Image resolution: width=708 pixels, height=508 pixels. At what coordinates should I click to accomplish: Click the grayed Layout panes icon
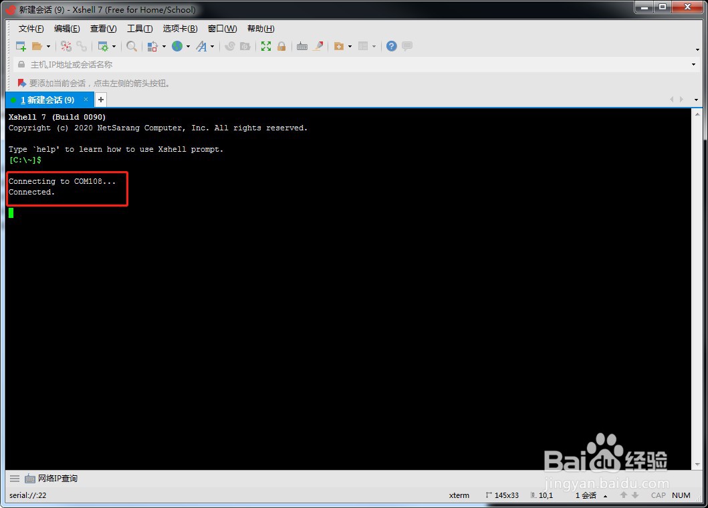[363, 46]
